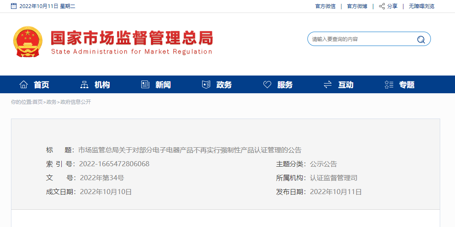Click the 所属机构 value 认证监督管理司
The image size is (455, 227).
pyautogui.click(x=334, y=178)
